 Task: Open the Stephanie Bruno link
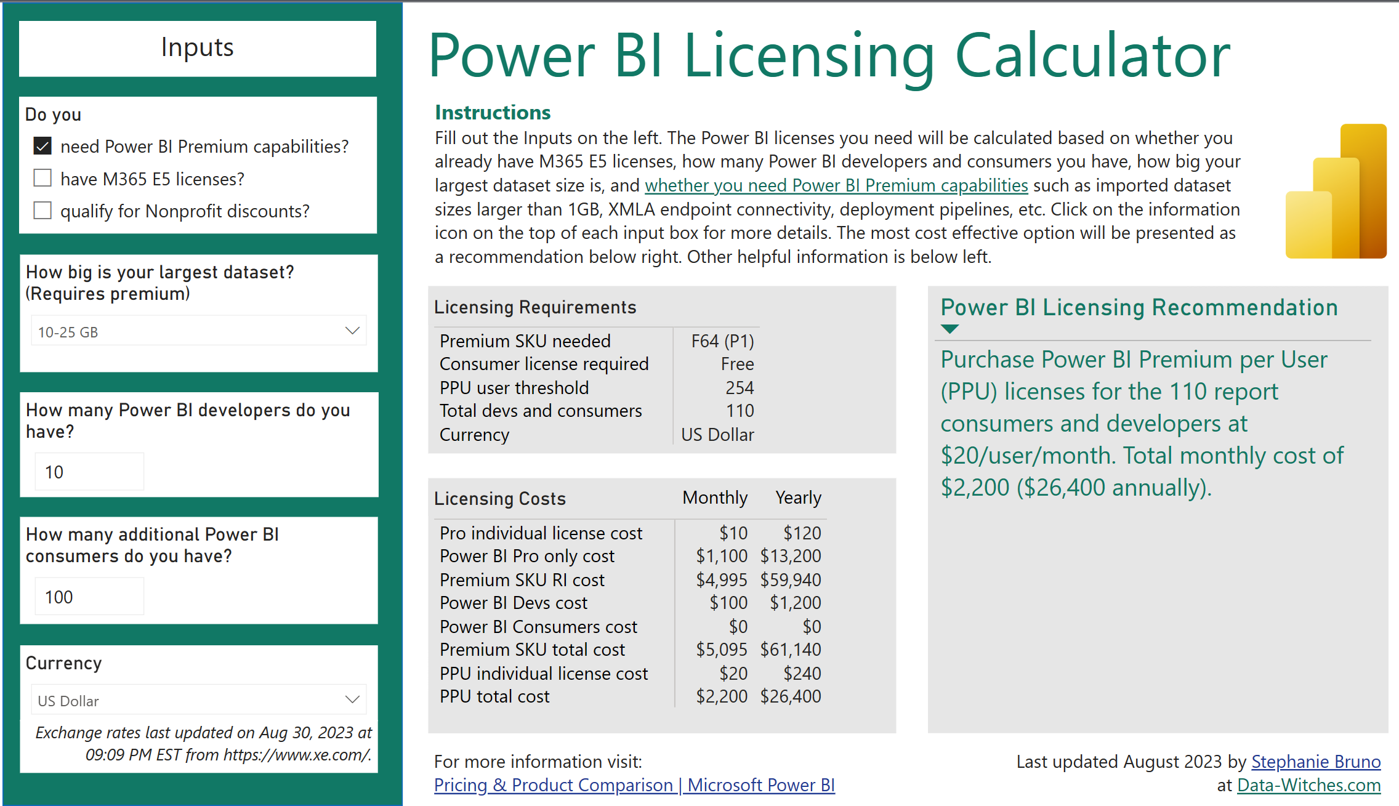[1316, 762]
